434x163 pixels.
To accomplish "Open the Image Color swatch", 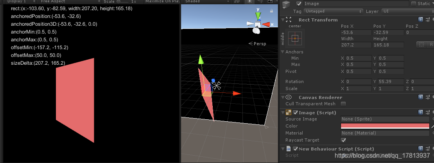I will click(x=385, y=126).
